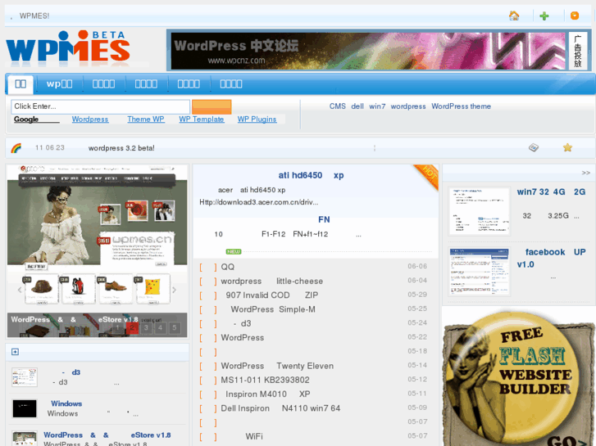The image size is (596, 446).
Task: Click the plus box icon above d3 list
Action: pos(15,352)
